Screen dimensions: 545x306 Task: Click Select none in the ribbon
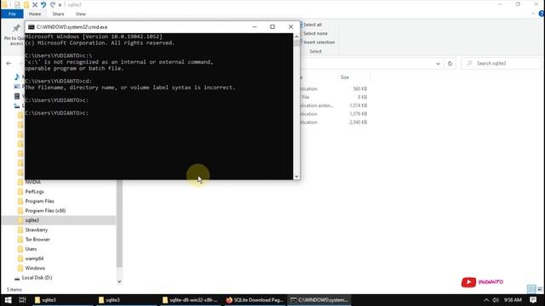[x=314, y=33]
